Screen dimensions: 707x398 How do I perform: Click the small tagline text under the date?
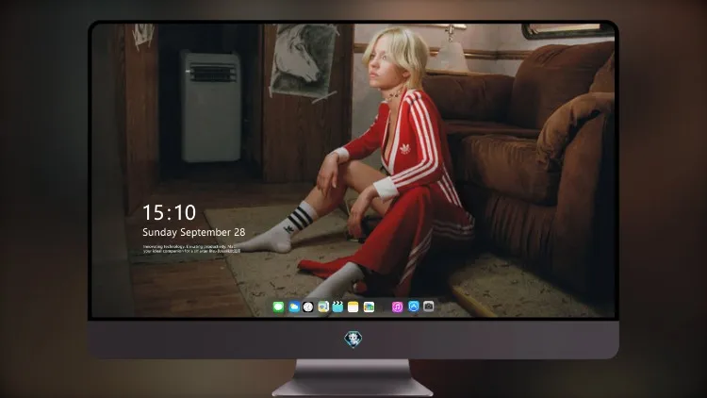pos(191,249)
